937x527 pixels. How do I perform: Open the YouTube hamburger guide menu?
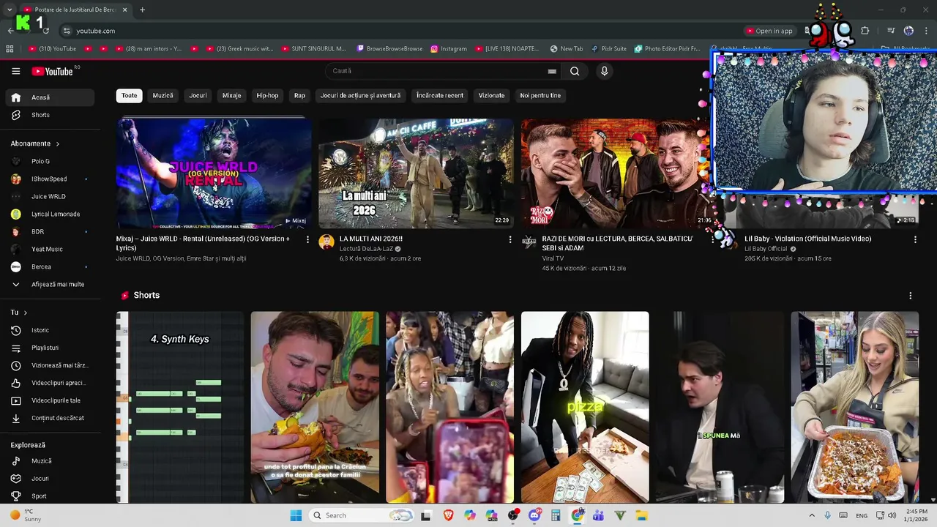click(x=15, y=71)
